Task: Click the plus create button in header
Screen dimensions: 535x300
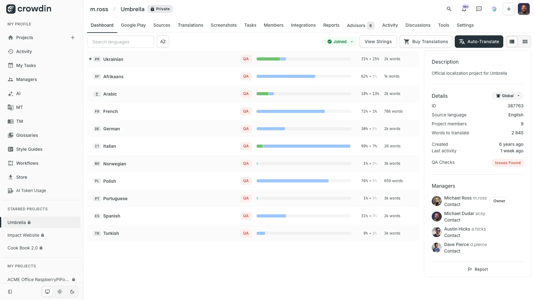Action: [509, 9]
